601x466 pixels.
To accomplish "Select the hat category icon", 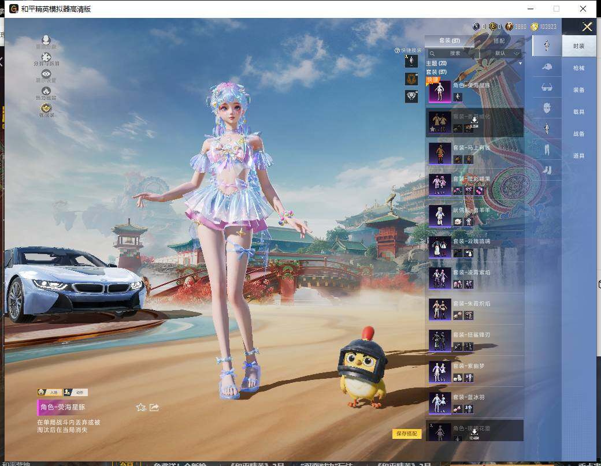I will coord(546,67).
